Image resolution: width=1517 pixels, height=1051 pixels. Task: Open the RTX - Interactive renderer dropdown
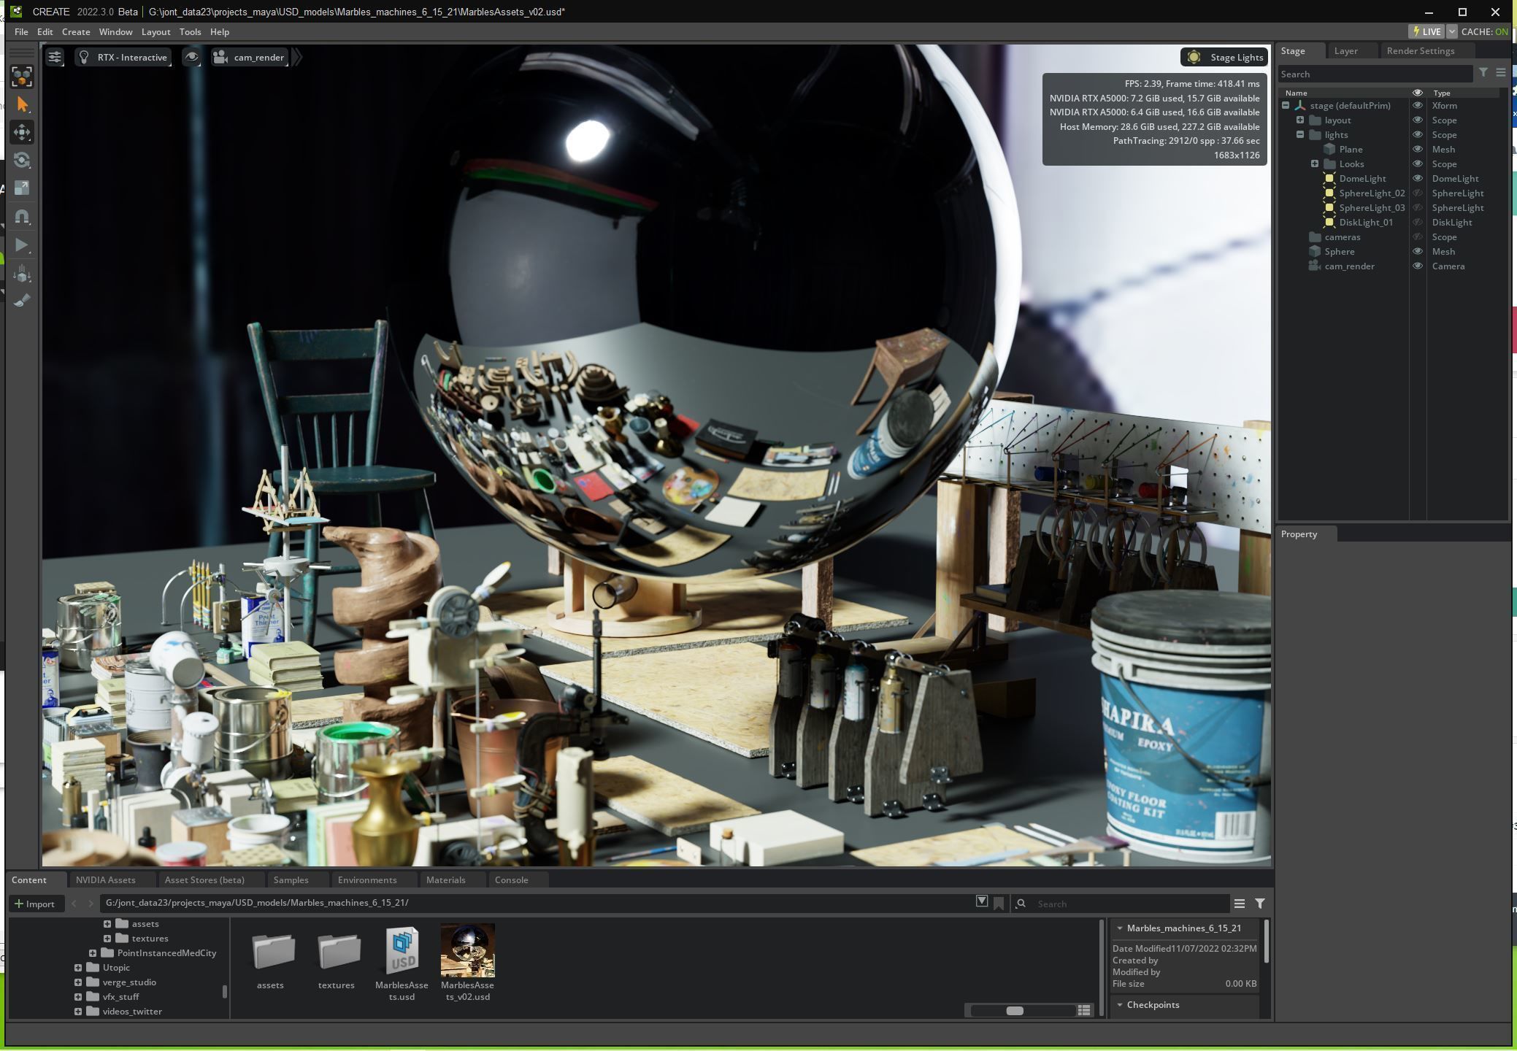coord(123,57)
